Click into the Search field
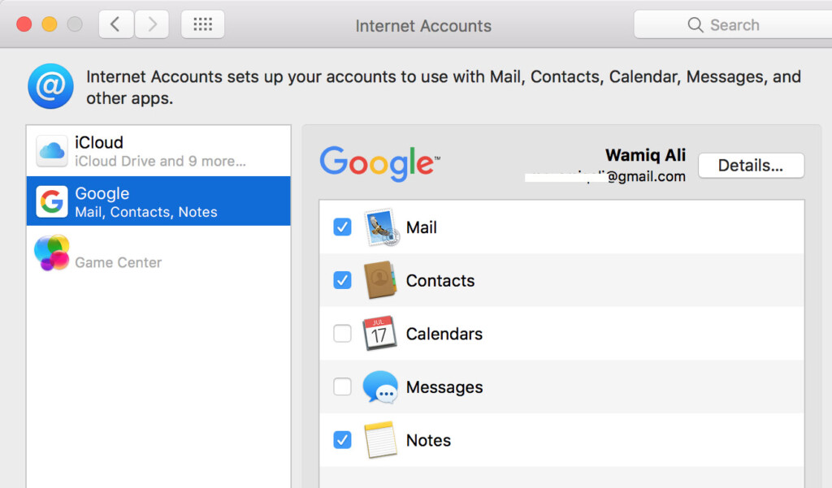Screen dimensions: 832x488 733,24
